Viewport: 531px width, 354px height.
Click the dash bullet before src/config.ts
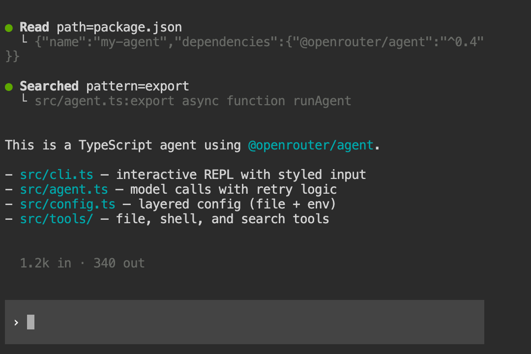(8, 204)
